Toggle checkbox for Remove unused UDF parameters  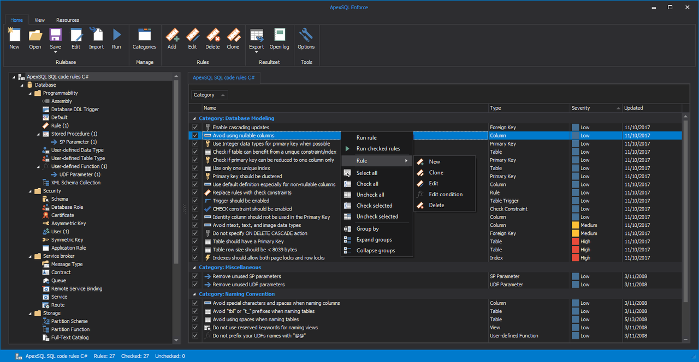195,285
